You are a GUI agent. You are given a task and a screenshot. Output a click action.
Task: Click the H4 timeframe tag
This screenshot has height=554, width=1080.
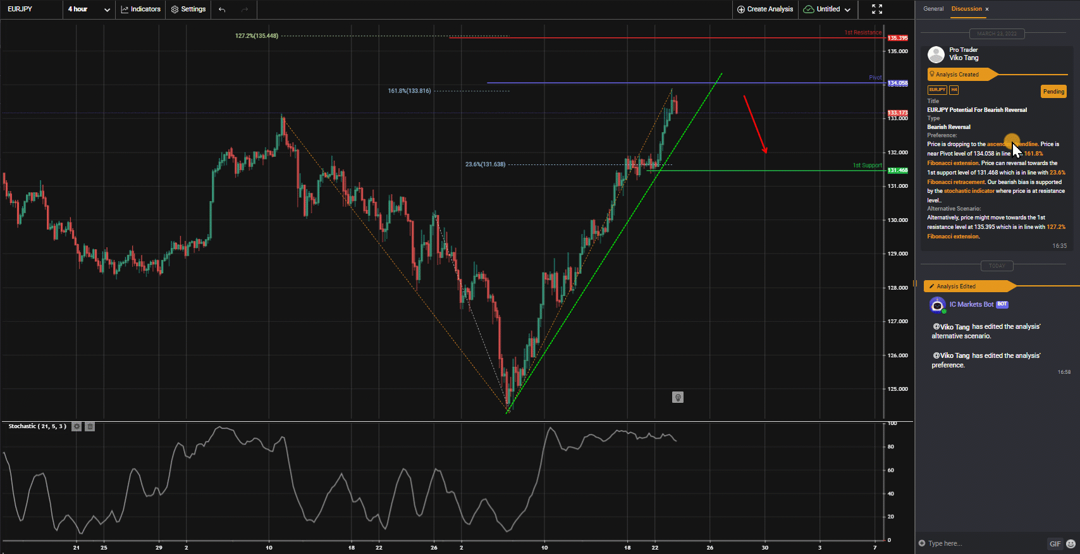[954, 90]
